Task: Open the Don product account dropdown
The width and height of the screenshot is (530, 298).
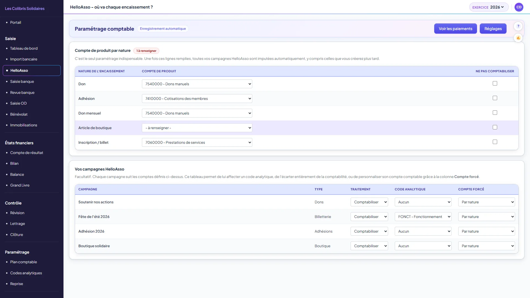Action: pyautogui.click(x=197, y=84)
